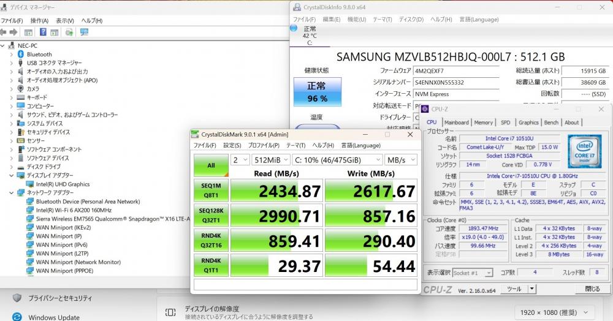Click the 閉じる button in CPU-Z
Image resolution: width=613 pixels, height=321 pixels.
[592, 289]
